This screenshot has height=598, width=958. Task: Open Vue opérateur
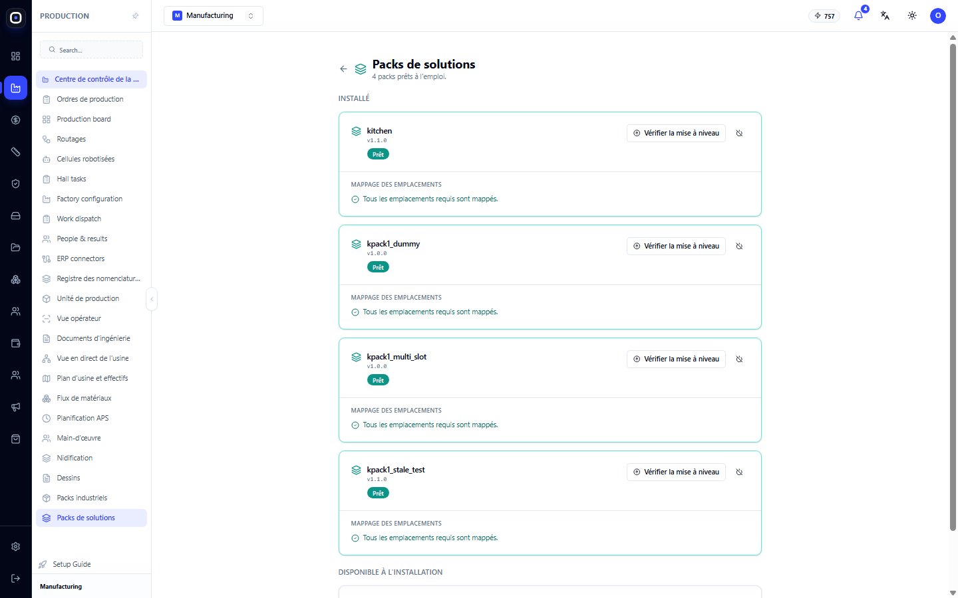coord(91,318)
